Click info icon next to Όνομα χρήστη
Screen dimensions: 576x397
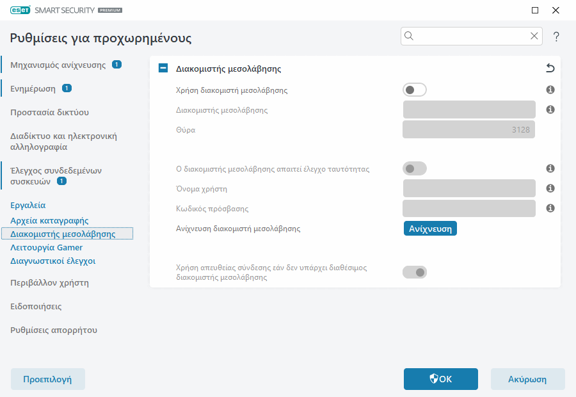[550, 188]
